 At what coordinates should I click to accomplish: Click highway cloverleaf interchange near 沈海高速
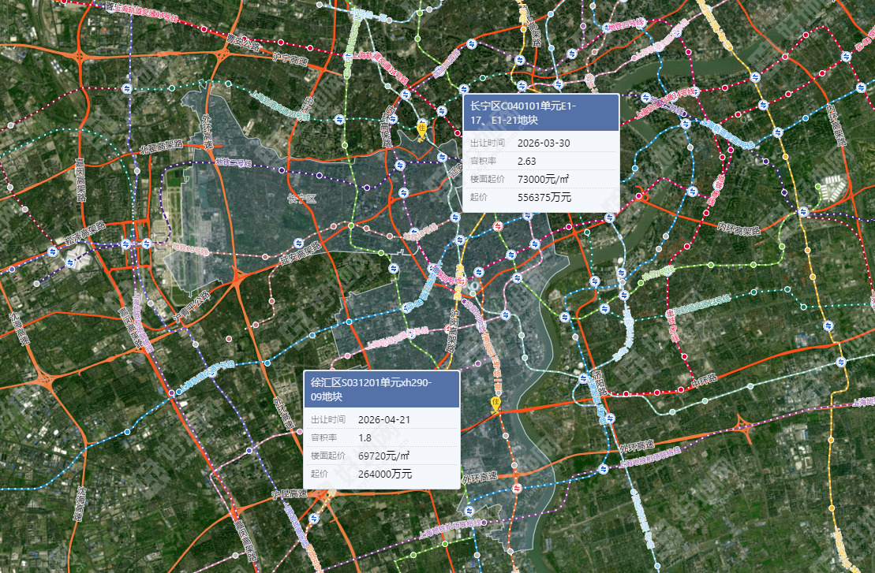click(47, 381)
